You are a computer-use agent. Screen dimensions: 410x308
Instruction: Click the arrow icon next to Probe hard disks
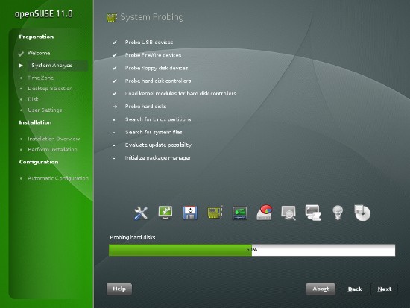tap(115, 107)
